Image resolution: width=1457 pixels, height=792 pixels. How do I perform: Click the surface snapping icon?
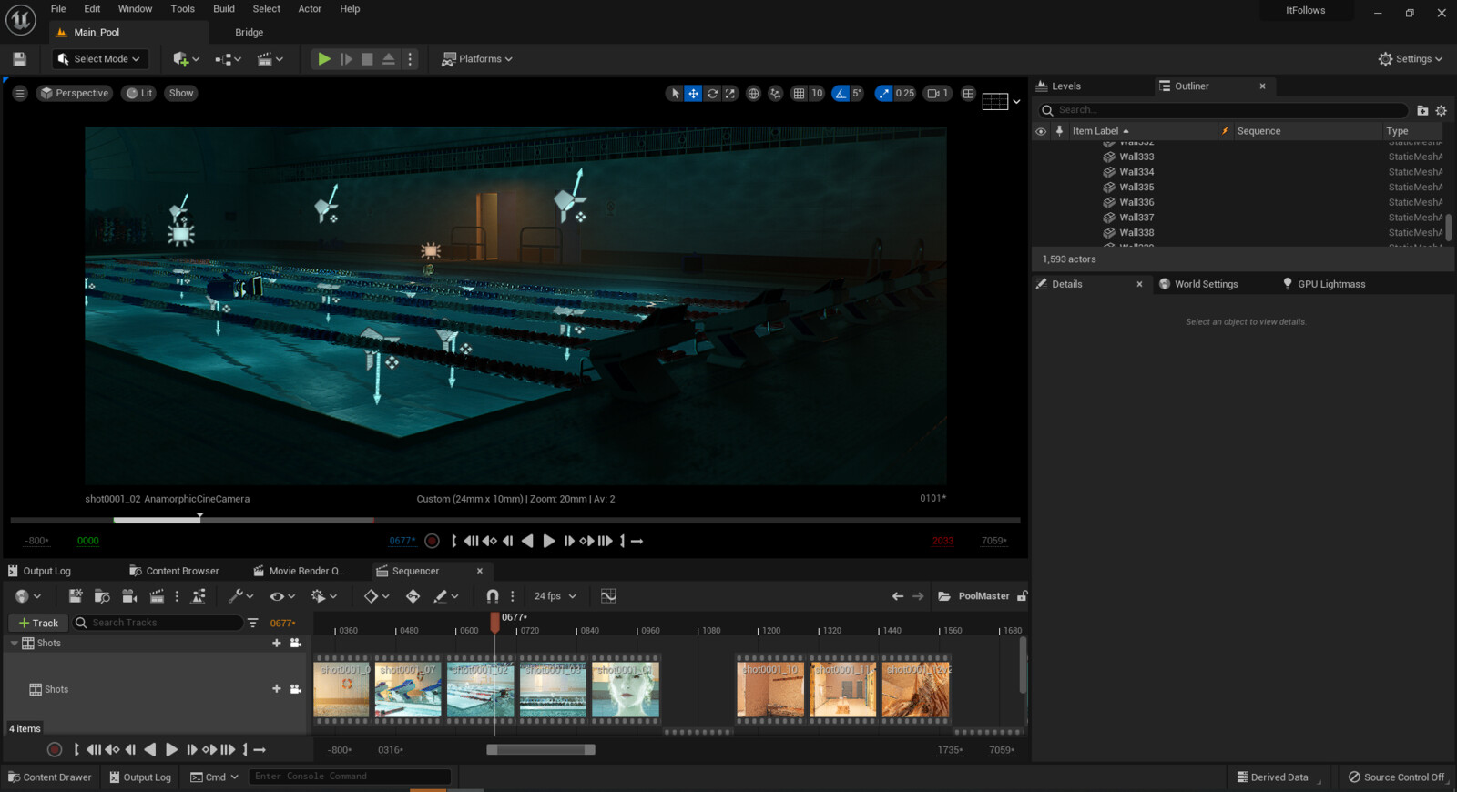[x=775, y=93]
